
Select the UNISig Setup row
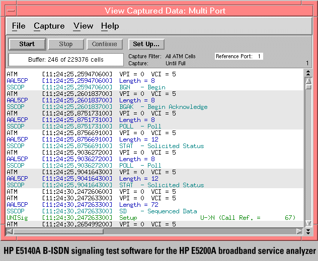151,218
